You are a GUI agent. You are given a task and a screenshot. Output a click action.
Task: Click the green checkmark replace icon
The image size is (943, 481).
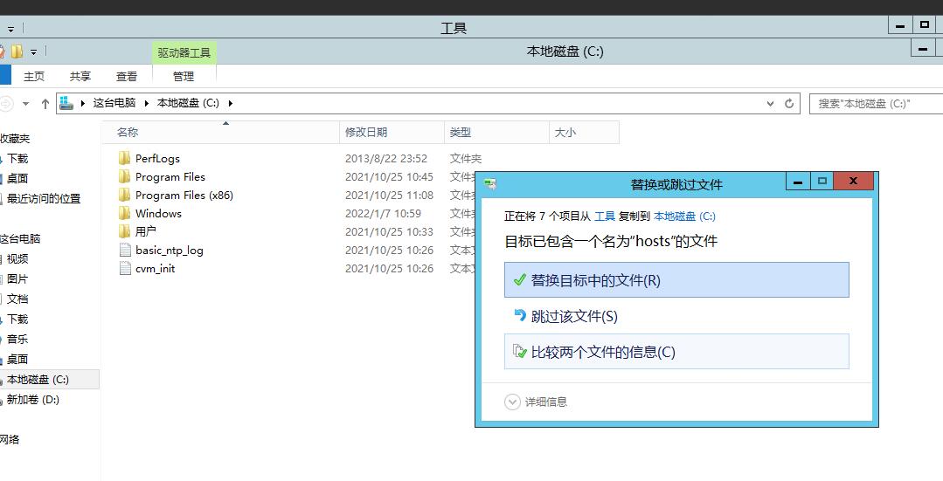coord(519,280)
